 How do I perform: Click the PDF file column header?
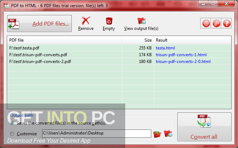point(64,40)
